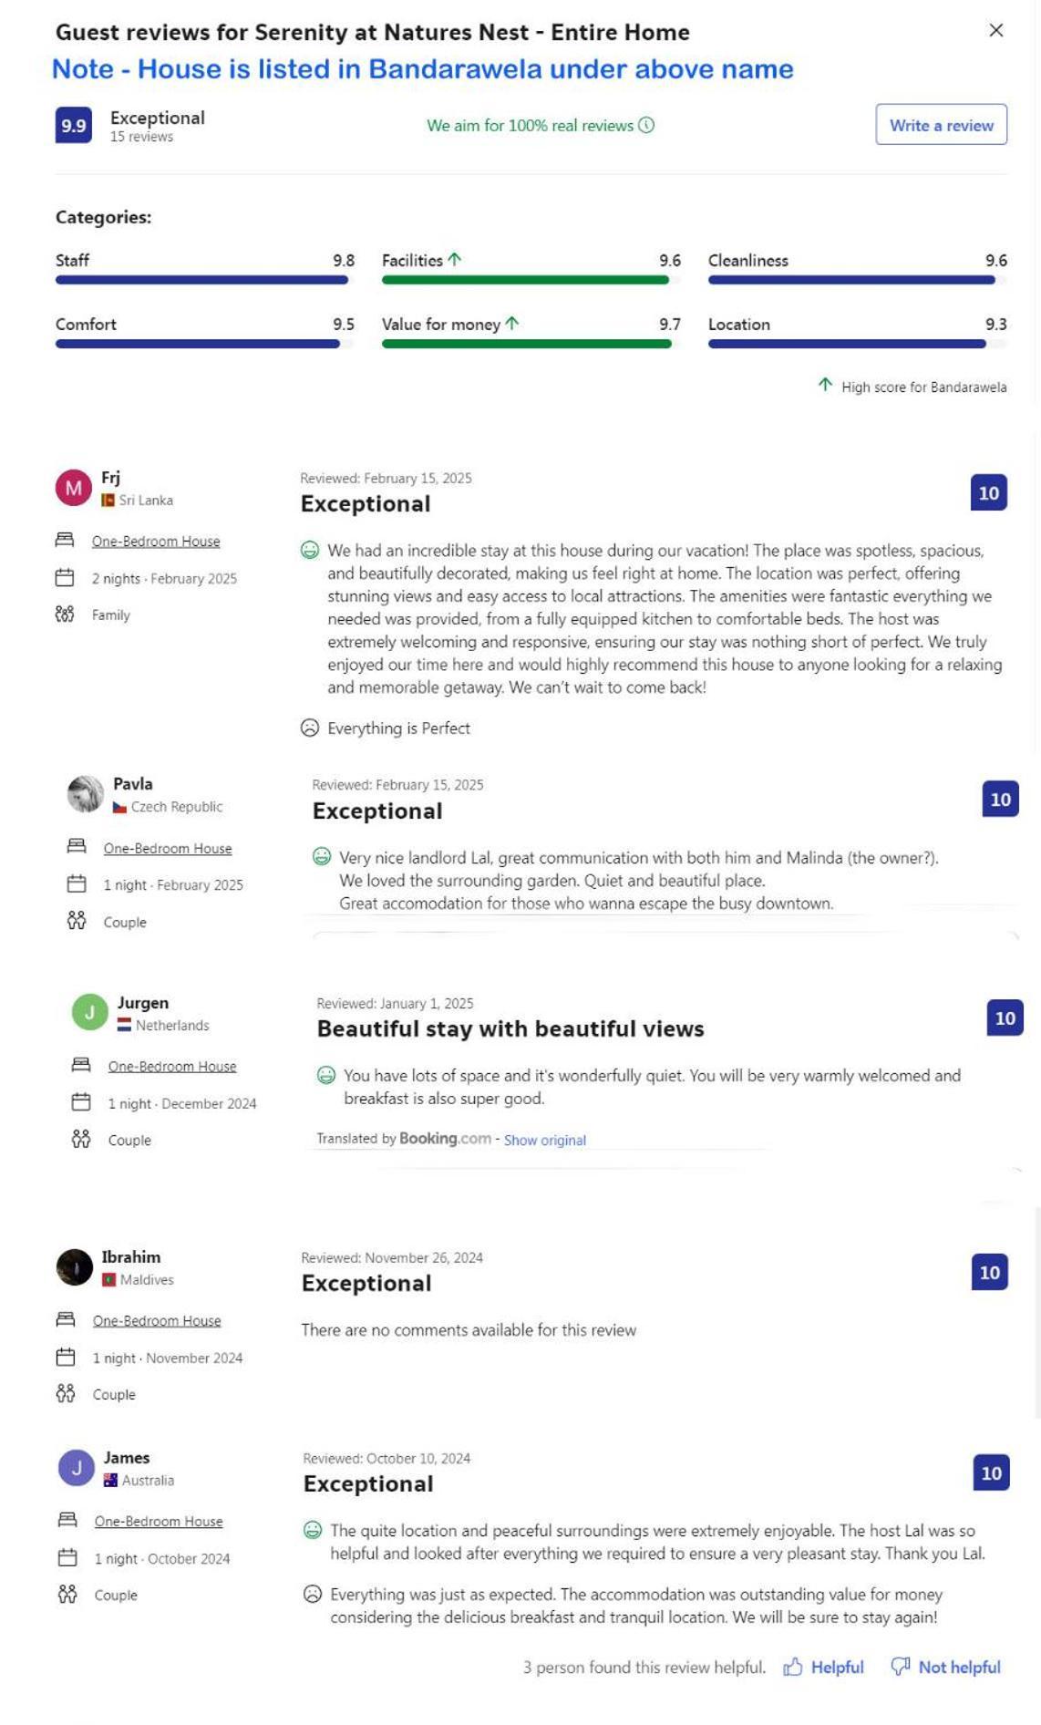This screenshot has height=1725, width=1041.
Task: Click Jurgen's green avatar icon
Action: [90, 1012]
